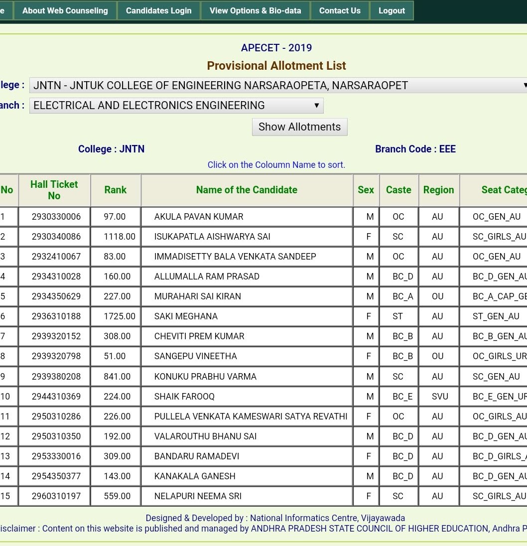Screen dimensions: 527x546
Task: Click hall ticket number 2960310197
Action: pyautogui.click(x=56, y=496)
